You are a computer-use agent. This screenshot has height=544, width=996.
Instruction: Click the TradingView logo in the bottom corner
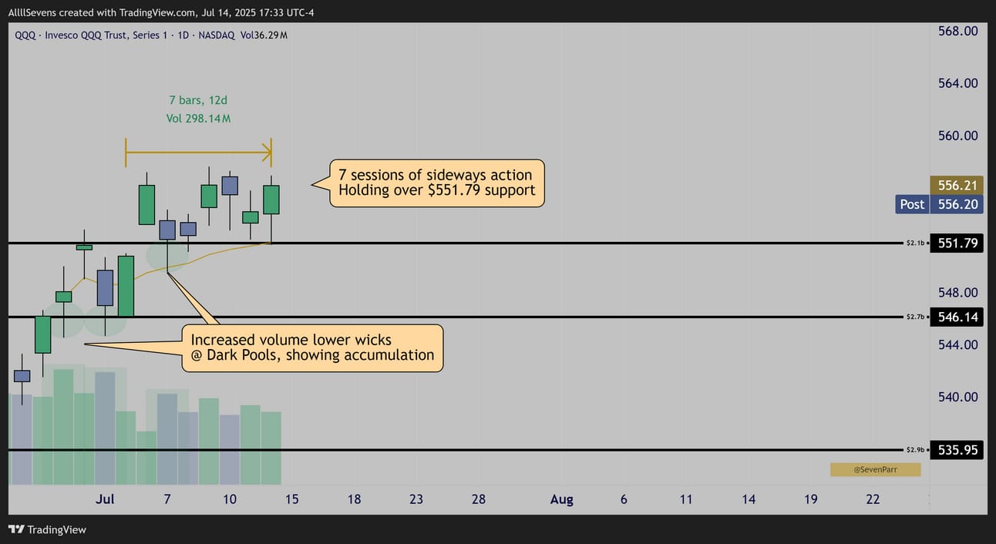click(47, 529)
